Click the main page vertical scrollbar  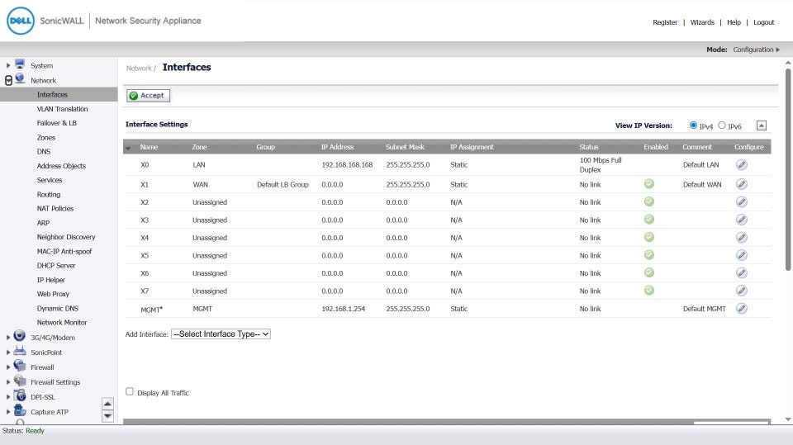(x=788, y=169)
